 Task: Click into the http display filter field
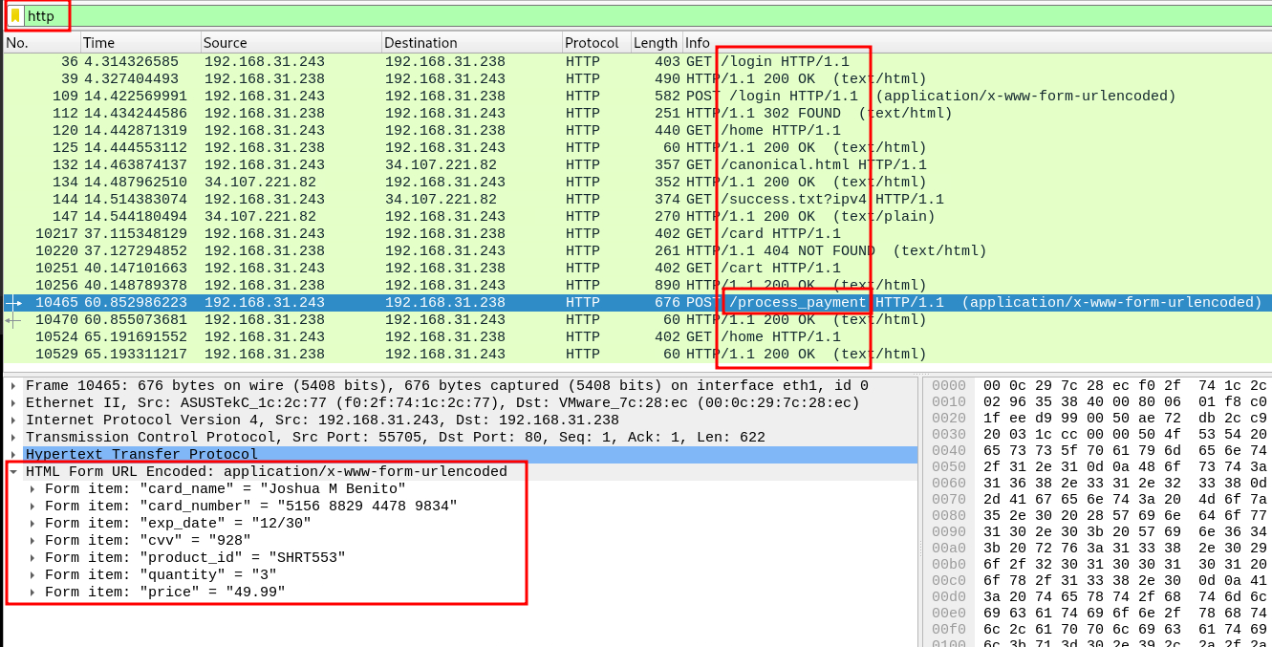(573, 15)
